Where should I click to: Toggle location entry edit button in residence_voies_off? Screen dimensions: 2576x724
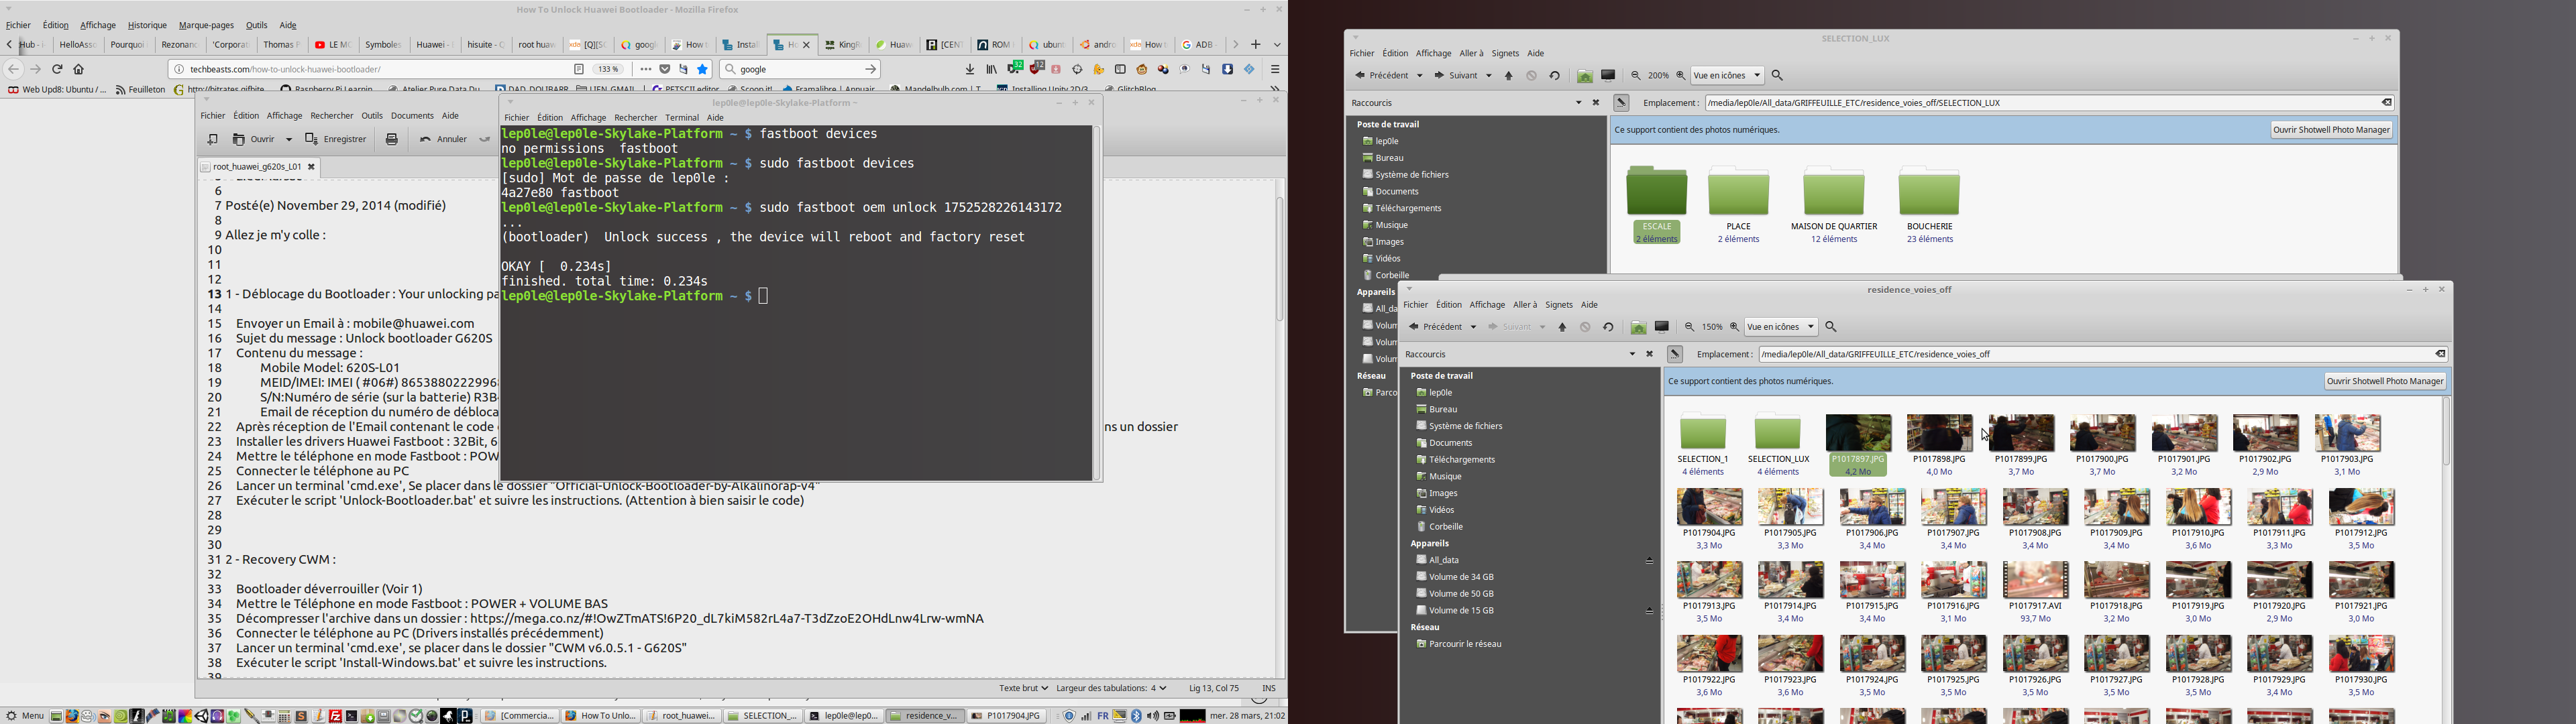(1675, 354)
